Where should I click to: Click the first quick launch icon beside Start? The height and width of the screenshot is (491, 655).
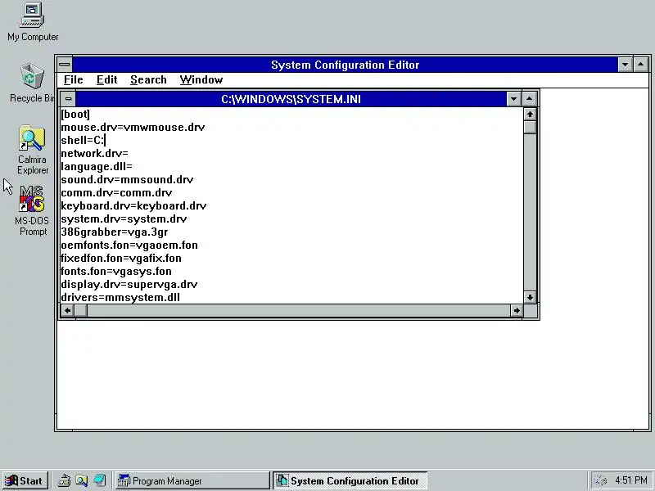(x=64, y=481)
